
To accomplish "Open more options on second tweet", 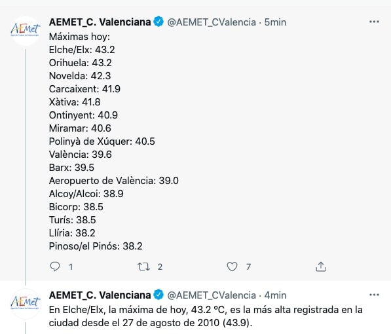I will 374,295.
